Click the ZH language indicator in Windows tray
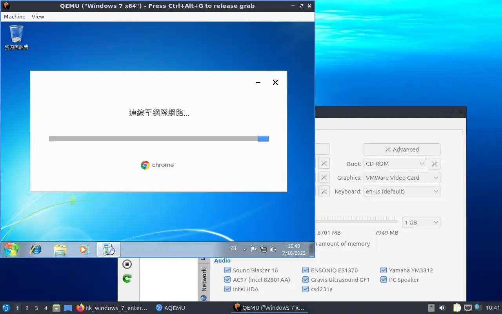This screenshot has width=502, height=314. pos(233,248)
